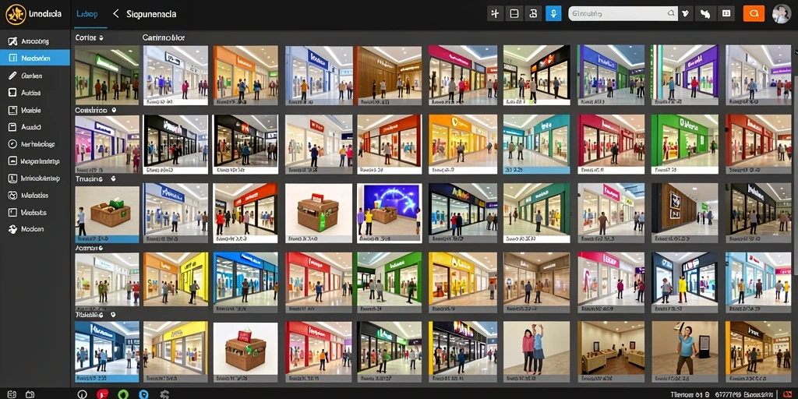Screen dimensions: 798x399
Task: Click inside the search input field
Action: [623, 14]
